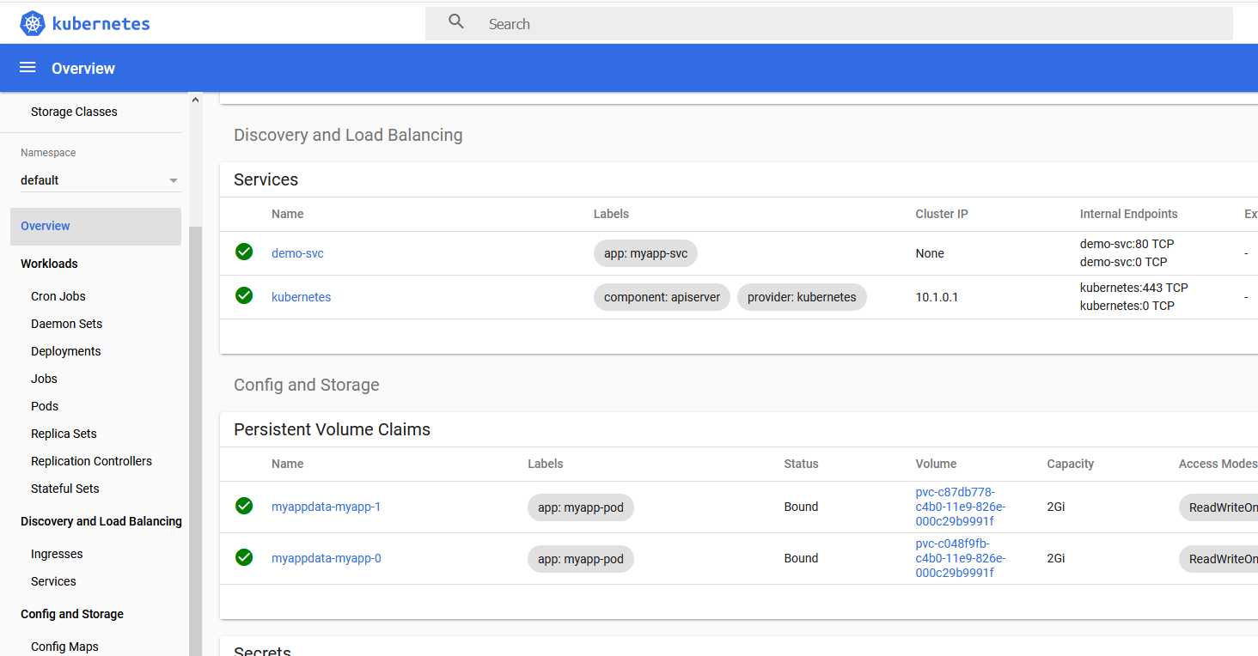Click the Cluster IP column header
Screen dimensions: 1258x656
(x=942, y=214)
